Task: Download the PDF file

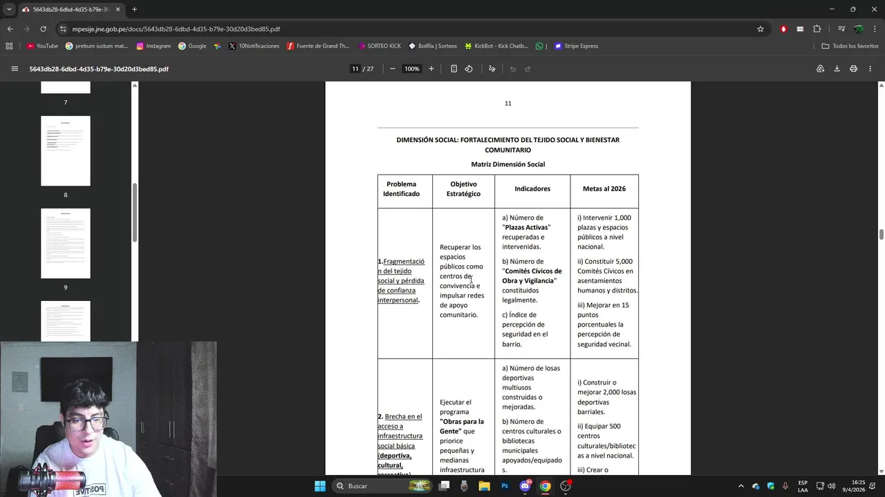Action: [x=837, y=69]
